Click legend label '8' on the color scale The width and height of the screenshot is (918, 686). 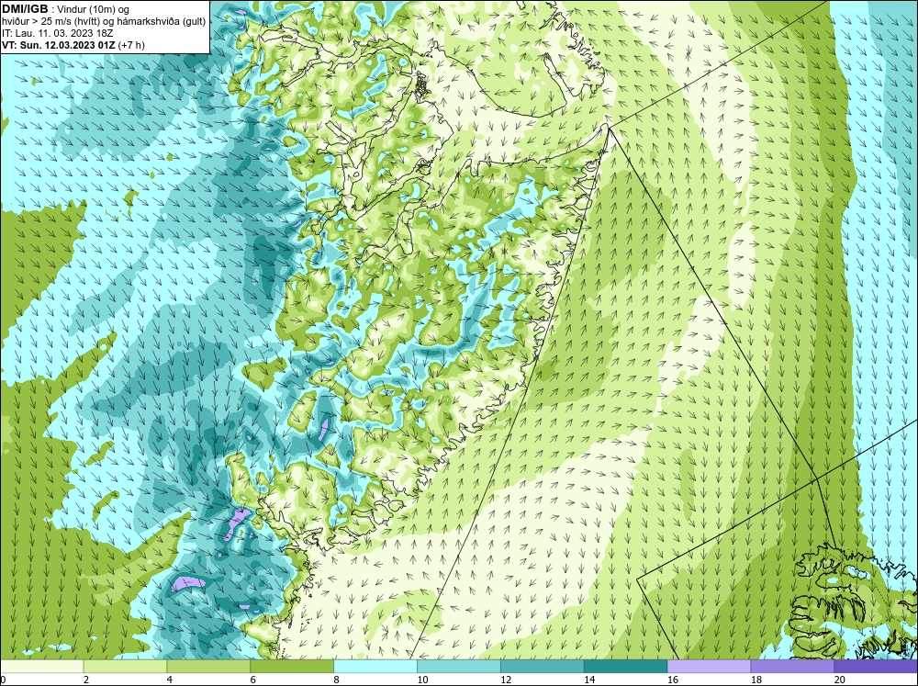[336, 680]
